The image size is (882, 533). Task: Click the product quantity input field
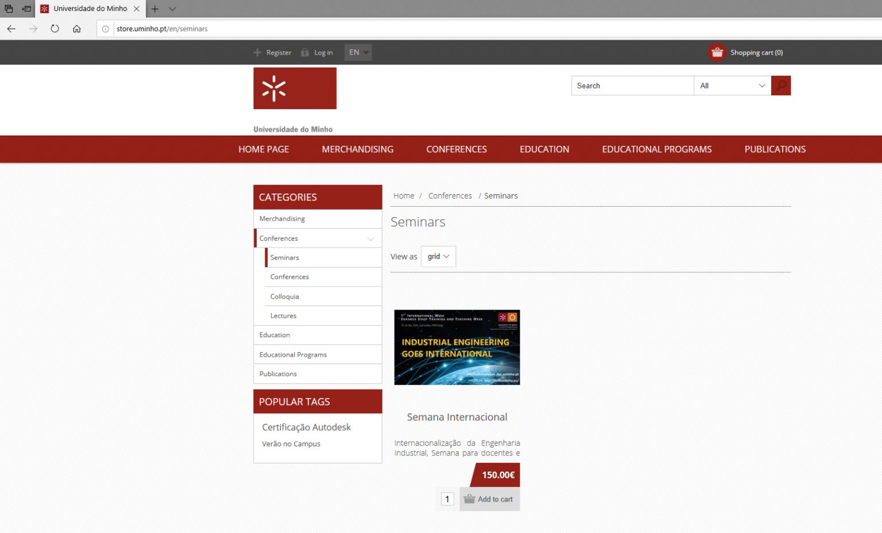pos(447,499)
